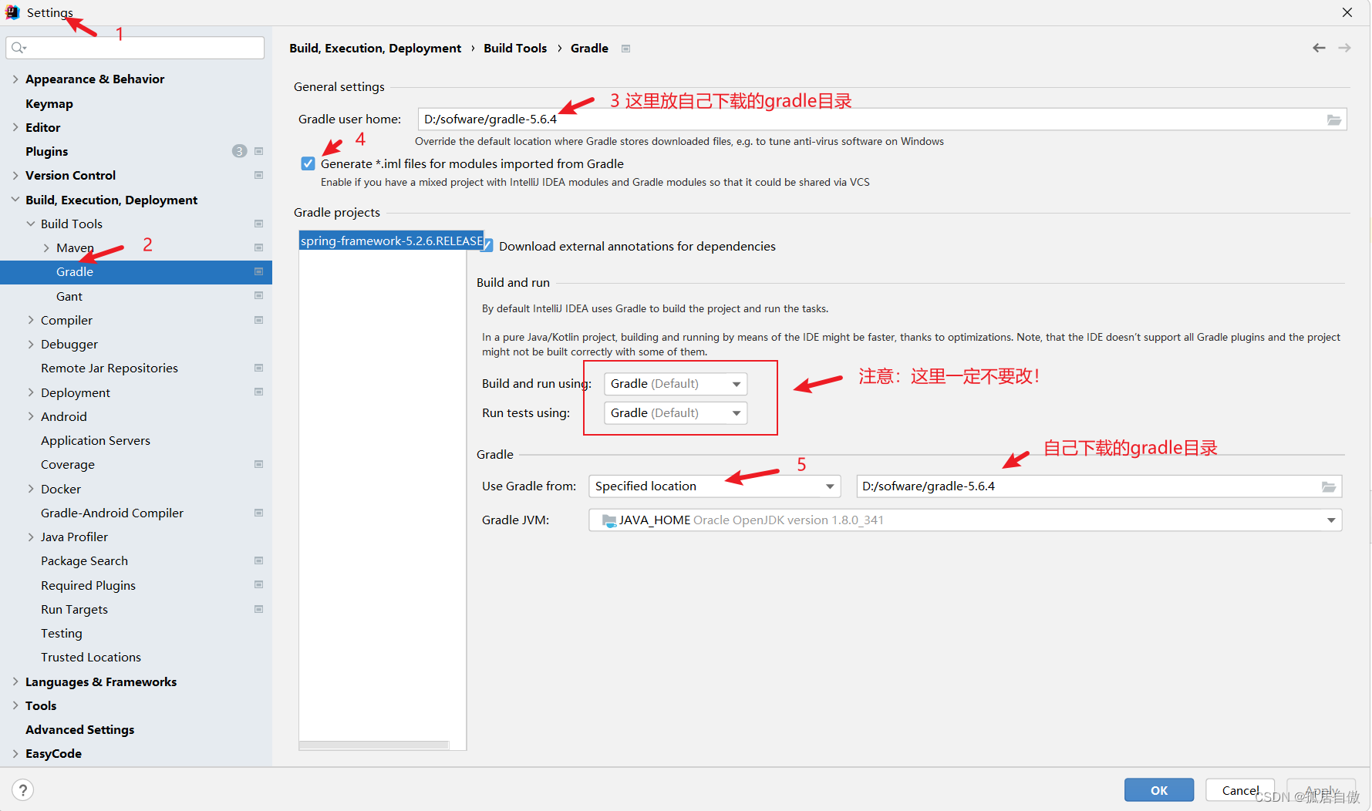The image size is (1372, 811).
Task: Click the project-level icon beside Gradle breadcrumb
Action: [626, 49]
